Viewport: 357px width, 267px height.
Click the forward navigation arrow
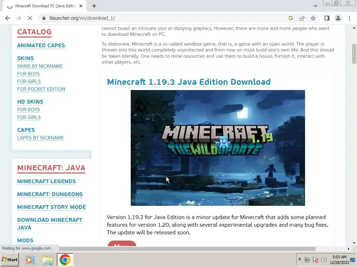(x=19, y=18)
